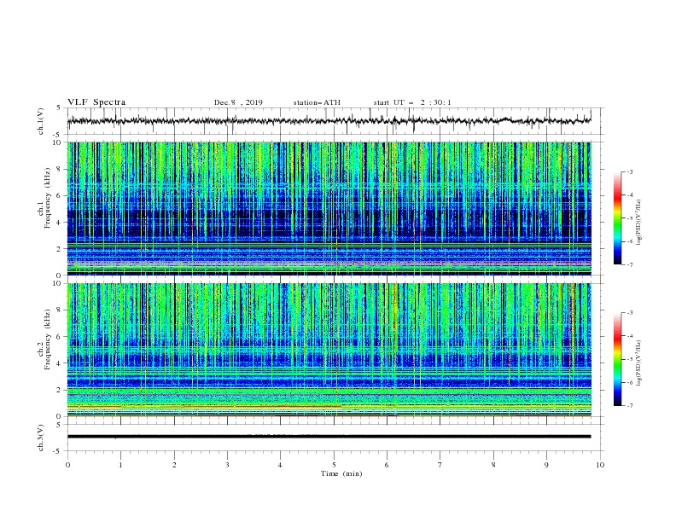Viewport: 676px width, 522px height.
Task: Select the log(PSD) label beside ch.1 color bar
Action: click(639, 223)
